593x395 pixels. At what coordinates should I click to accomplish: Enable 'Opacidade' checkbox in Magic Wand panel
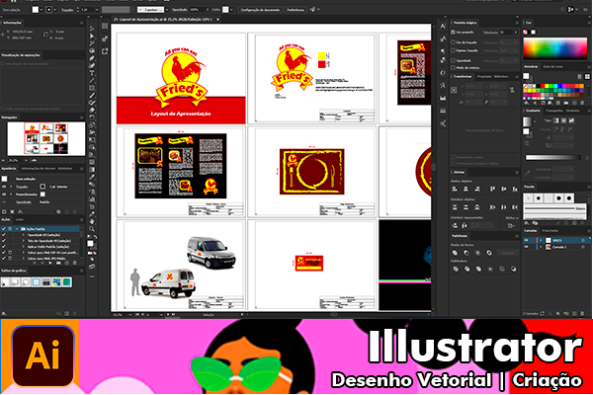[453, 60]
